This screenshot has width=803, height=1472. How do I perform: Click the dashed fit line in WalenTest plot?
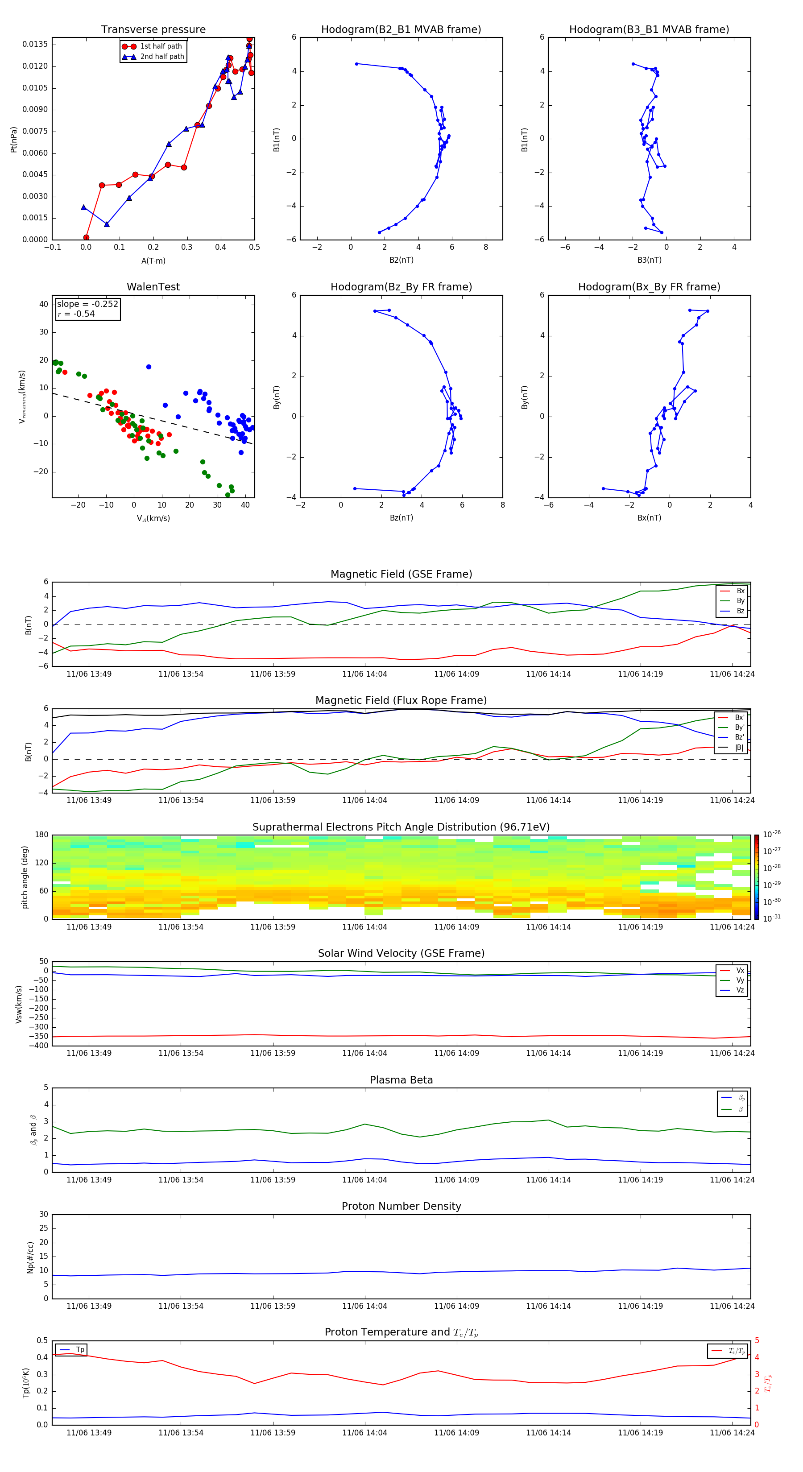153,418
